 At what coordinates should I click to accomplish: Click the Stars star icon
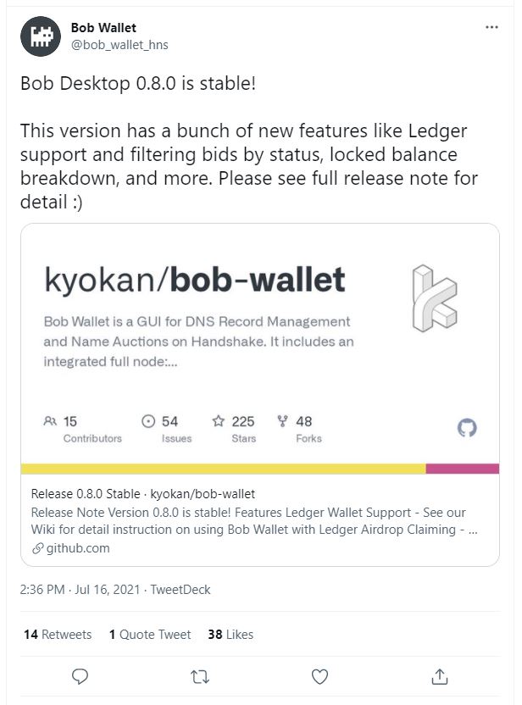(219, 421)
